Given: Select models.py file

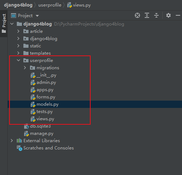Looking at the screenshot, I should coord(48,104).
